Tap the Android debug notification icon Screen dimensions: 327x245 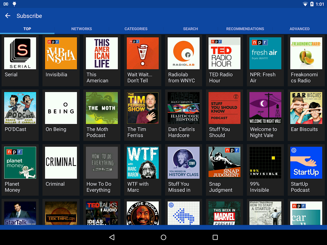point(14,4)
